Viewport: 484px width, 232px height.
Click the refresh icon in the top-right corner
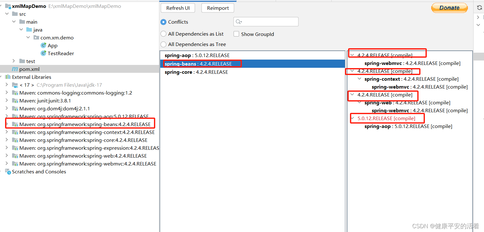(x=479, y=8)
